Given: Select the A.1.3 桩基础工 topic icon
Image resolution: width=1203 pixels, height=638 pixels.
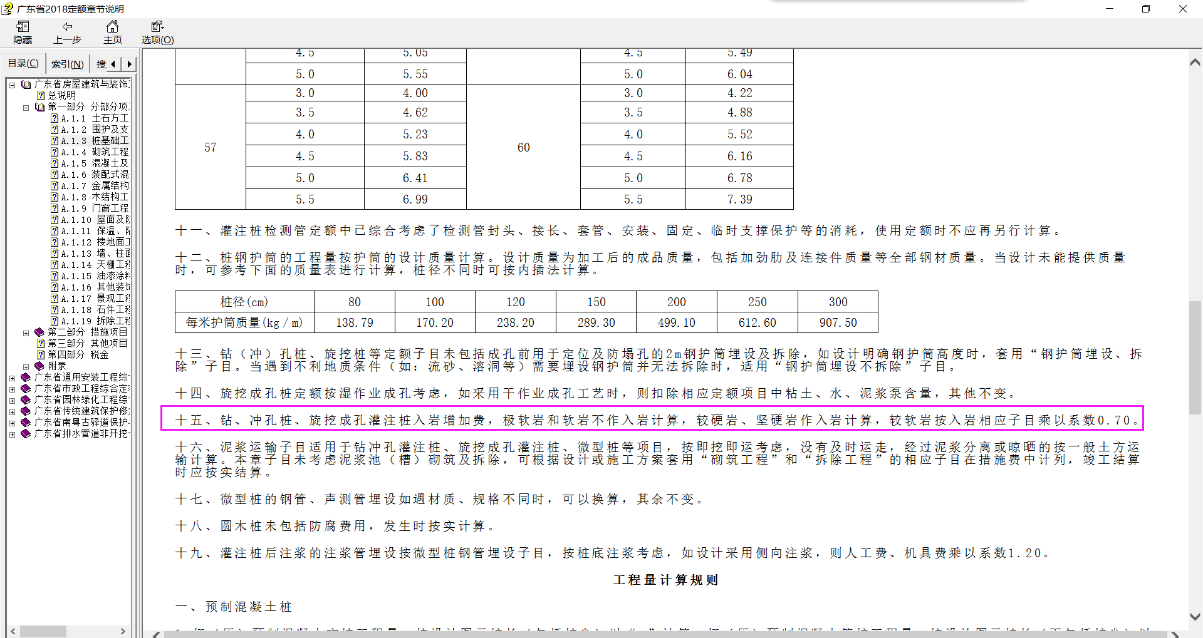Looking at the screenshot, I should (x=55, y=140).
